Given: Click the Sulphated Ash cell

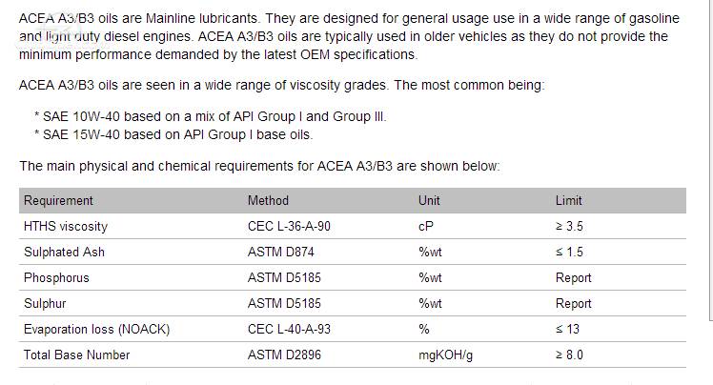Looking at the screenshot, I should pyautogui.click(x=64, y=252).
